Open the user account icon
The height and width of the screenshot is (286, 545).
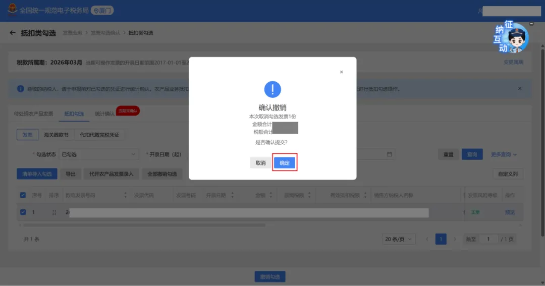tap(480, 11)
